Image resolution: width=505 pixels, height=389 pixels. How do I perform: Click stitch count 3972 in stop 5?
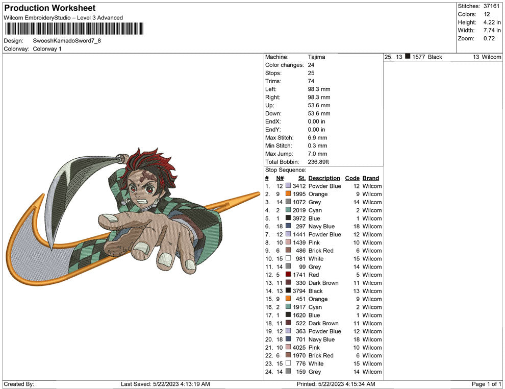(x=299, y=218)
